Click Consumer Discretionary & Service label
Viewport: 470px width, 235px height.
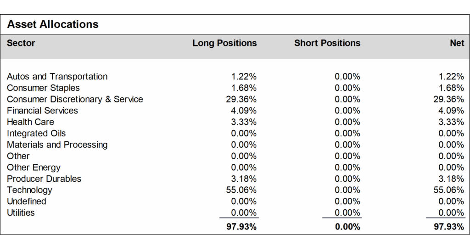coord(75,100)
